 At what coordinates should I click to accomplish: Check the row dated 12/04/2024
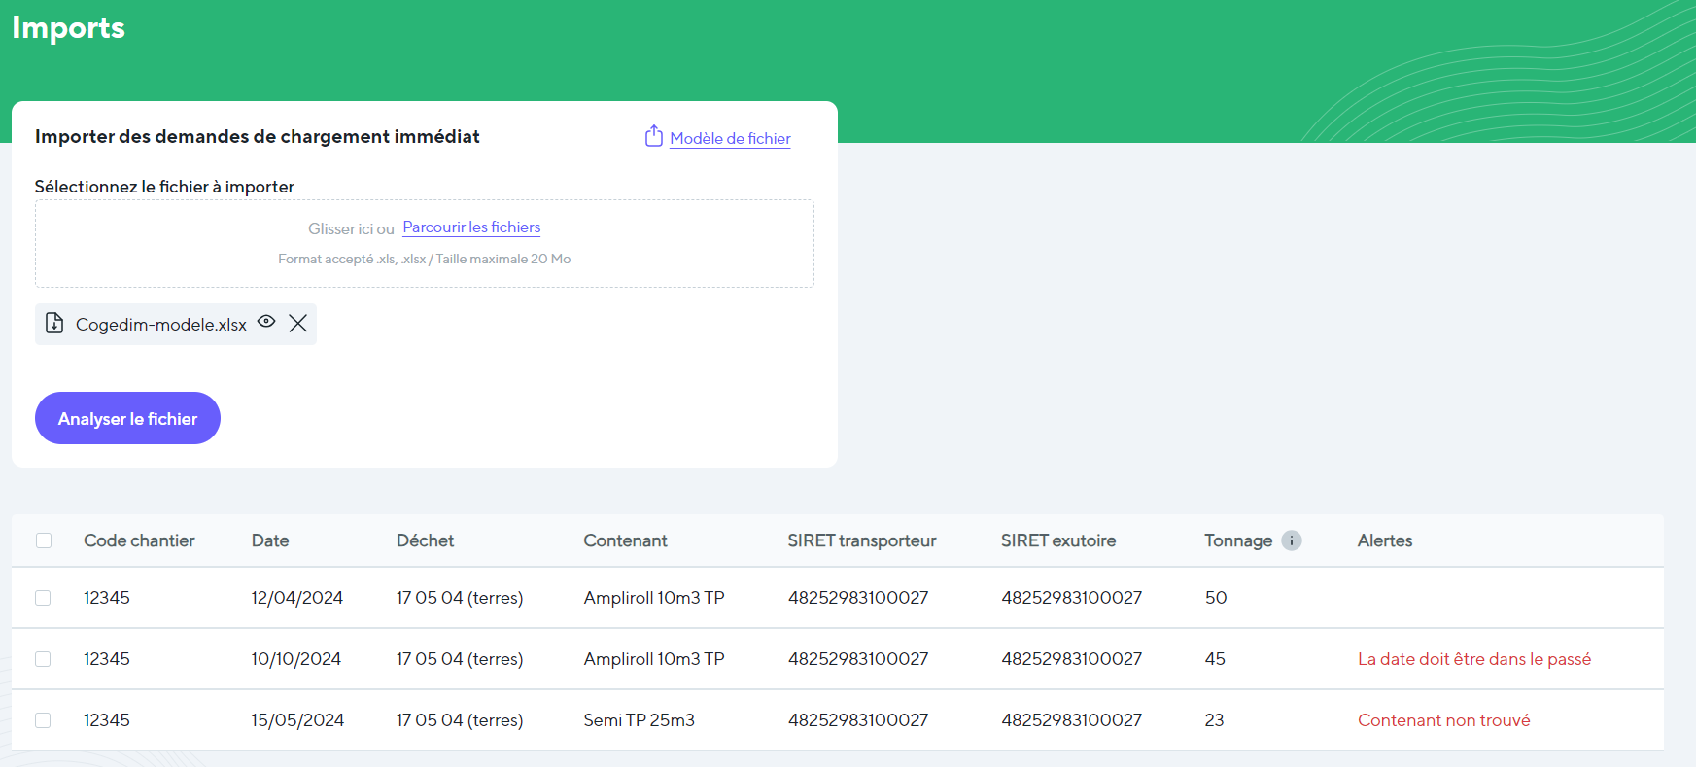coord(43,598)
